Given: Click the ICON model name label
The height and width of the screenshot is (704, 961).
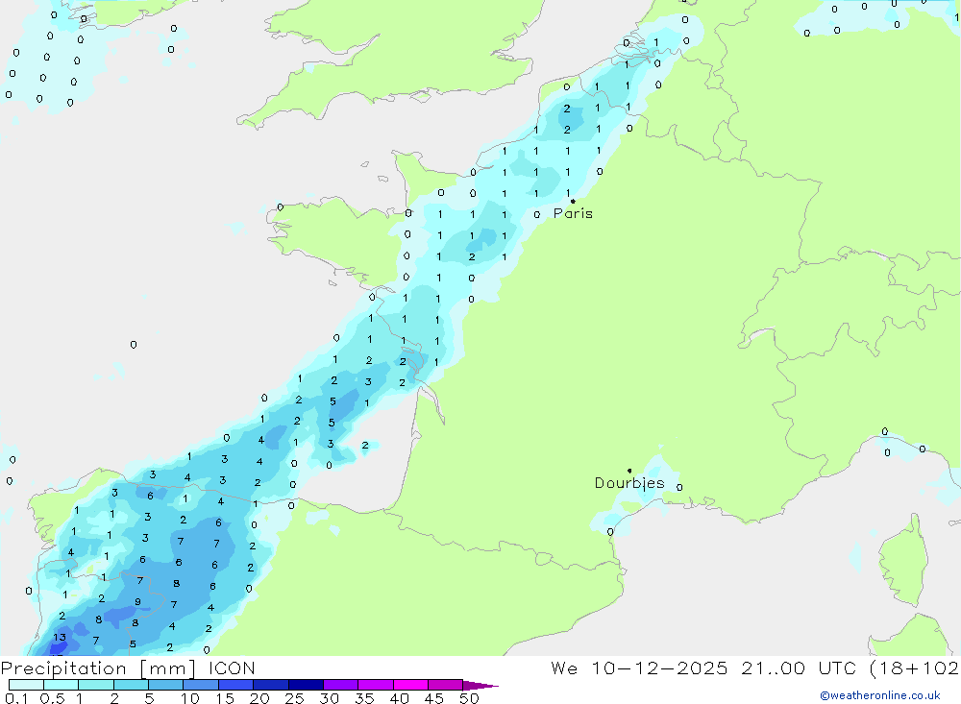Looking at the screenshot, I should [x=232, y=668].
